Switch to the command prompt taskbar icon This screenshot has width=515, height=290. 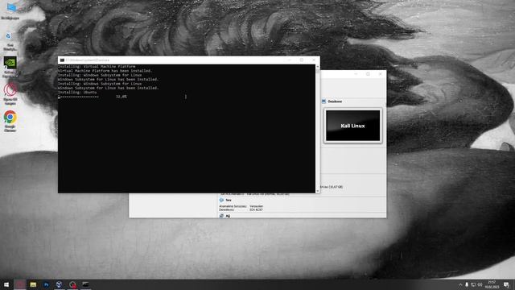point(85,284)
